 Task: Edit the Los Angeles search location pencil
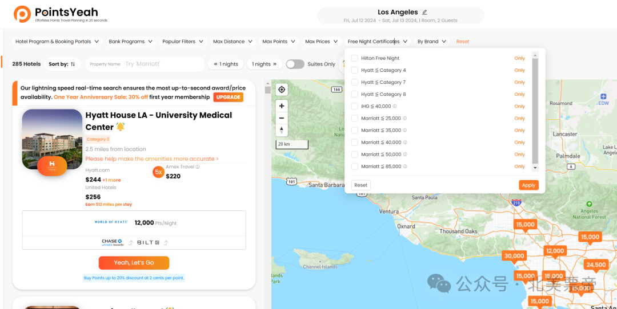[x=424, y=12]
